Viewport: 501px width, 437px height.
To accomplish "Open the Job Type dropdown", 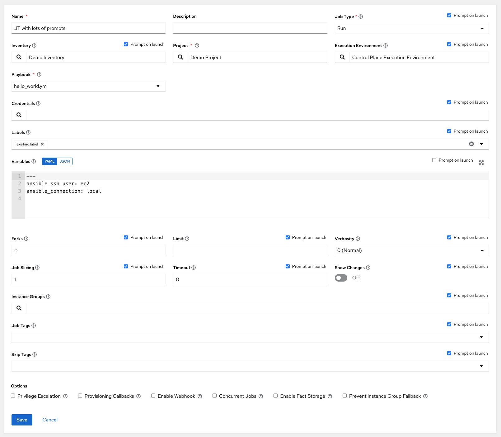I will (x=482, y=28).
